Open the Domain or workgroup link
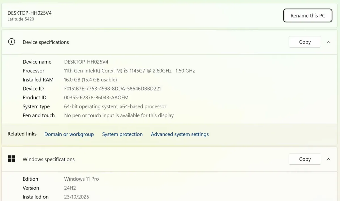 click(x=69, y=134)
